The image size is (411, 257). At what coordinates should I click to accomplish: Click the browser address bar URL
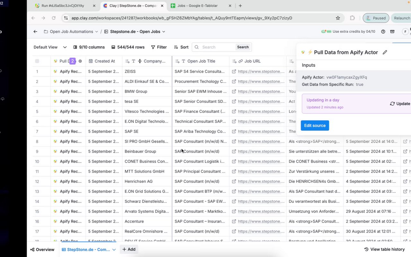coord(182,18)
